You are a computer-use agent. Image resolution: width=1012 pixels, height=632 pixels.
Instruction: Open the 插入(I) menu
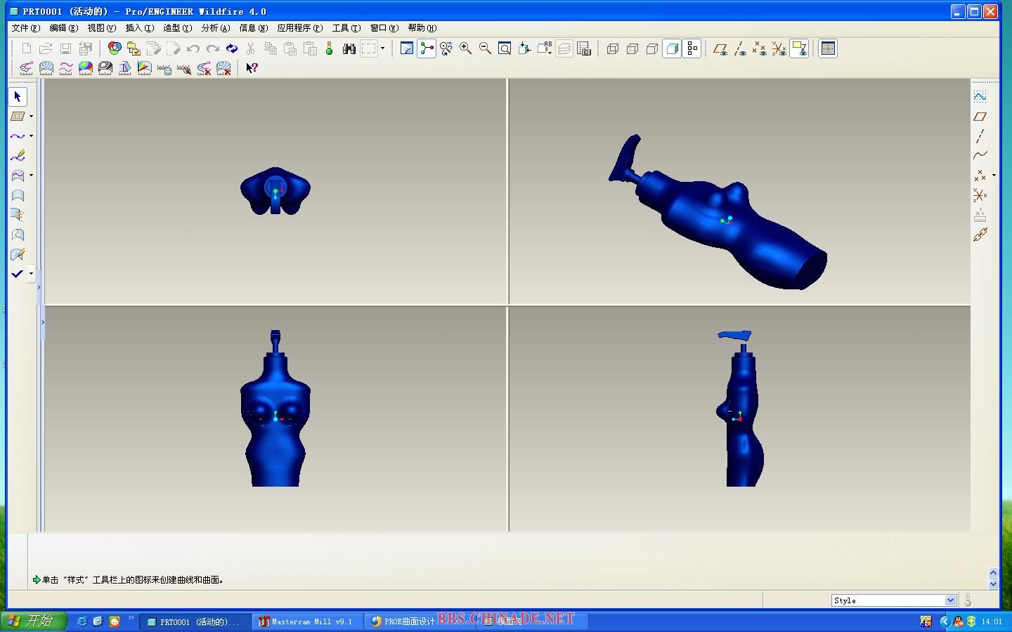(x=139, y=28)
